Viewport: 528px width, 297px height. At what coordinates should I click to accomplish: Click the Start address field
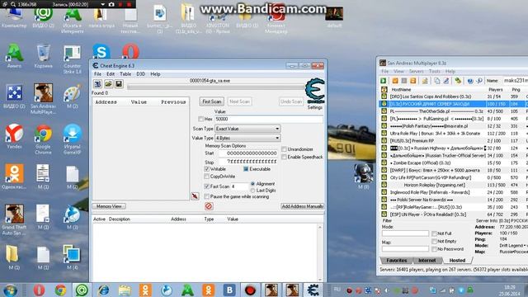point(248,153)
